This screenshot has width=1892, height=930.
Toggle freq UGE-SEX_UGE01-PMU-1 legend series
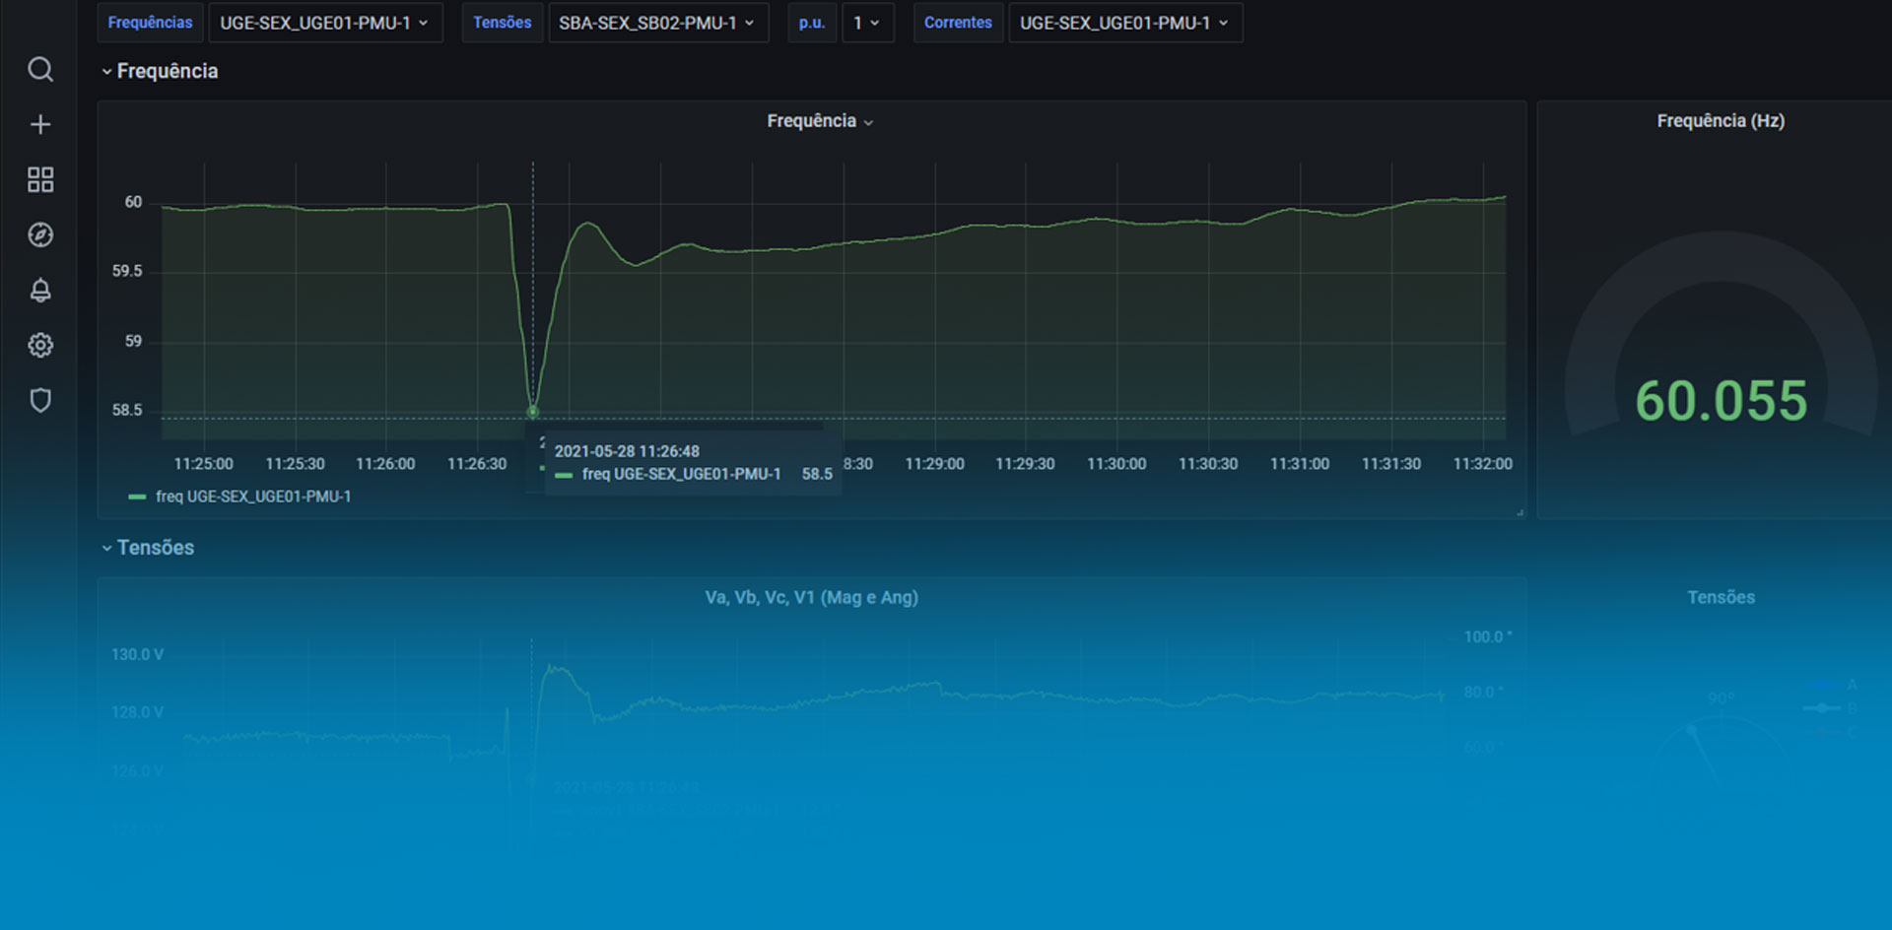pyautogui.click(x=253, y=497)
